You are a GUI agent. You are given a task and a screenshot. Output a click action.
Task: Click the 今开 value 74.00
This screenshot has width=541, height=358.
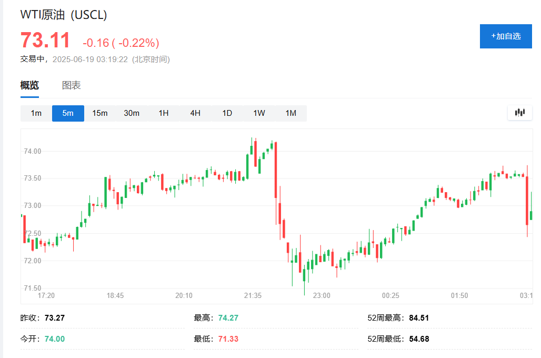(x=55, y=339)
